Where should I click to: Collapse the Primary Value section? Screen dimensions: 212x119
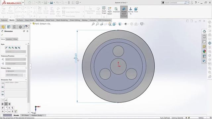26,68
